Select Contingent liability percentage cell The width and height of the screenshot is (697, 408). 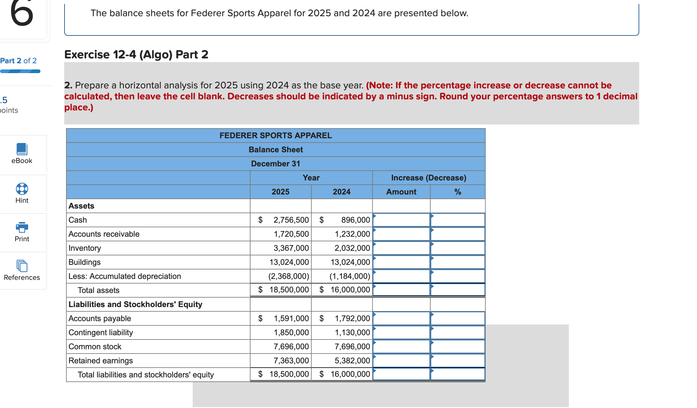(x=458, y=332)
